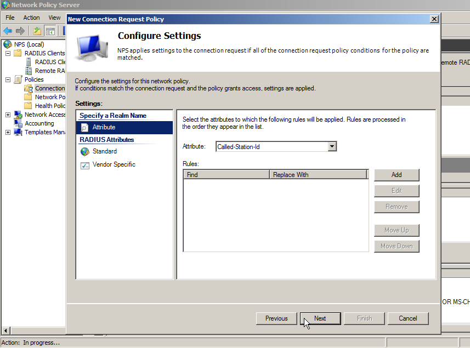Open the Called-Station-Id attribute dropdown
Image resolution: width=470 pixels, height=348 pixels.
pyautogui.click(x=332, y=146)
